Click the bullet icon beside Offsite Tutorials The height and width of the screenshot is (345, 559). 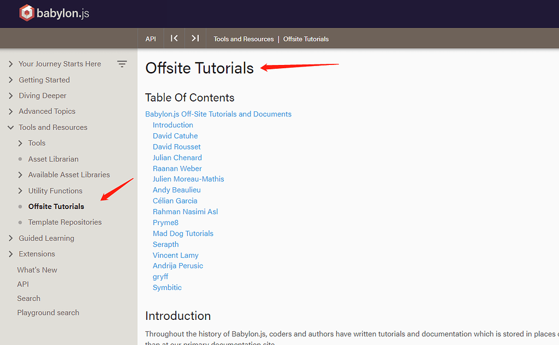click(20, 206)
